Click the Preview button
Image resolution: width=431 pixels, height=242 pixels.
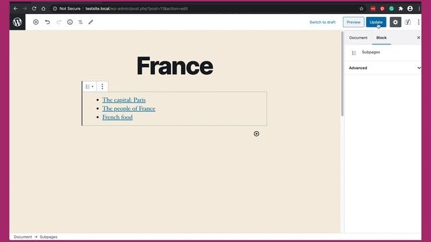(x=354, y=22)
